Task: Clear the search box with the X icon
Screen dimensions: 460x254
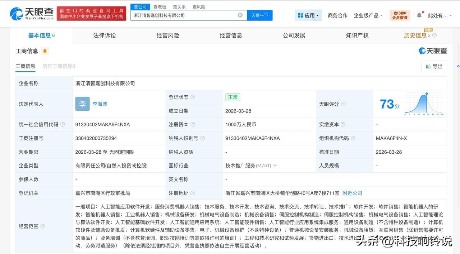Action: (240, 15)
